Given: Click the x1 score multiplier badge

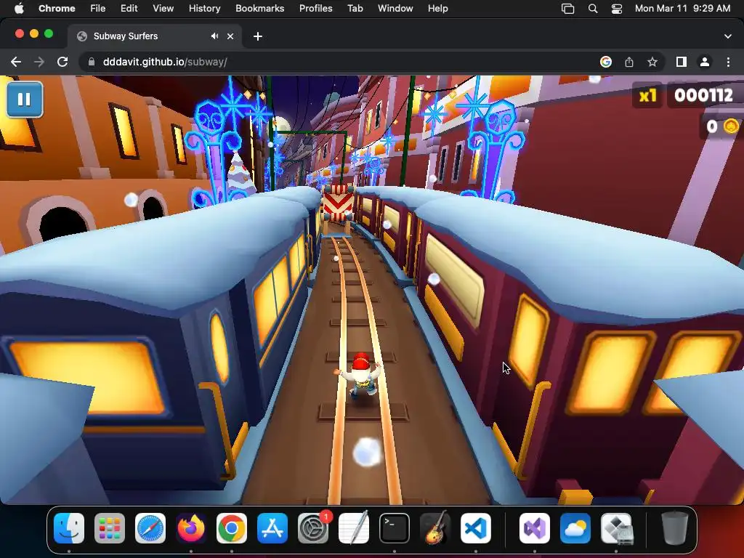Looking at the screenshot, I should coord(647,95).
